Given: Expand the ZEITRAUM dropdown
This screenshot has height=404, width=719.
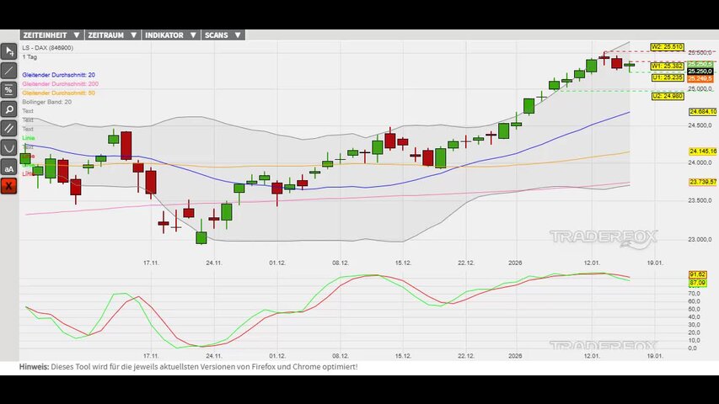Looking at the screenshot, I should pyautogui.click(x=111, y=35).
